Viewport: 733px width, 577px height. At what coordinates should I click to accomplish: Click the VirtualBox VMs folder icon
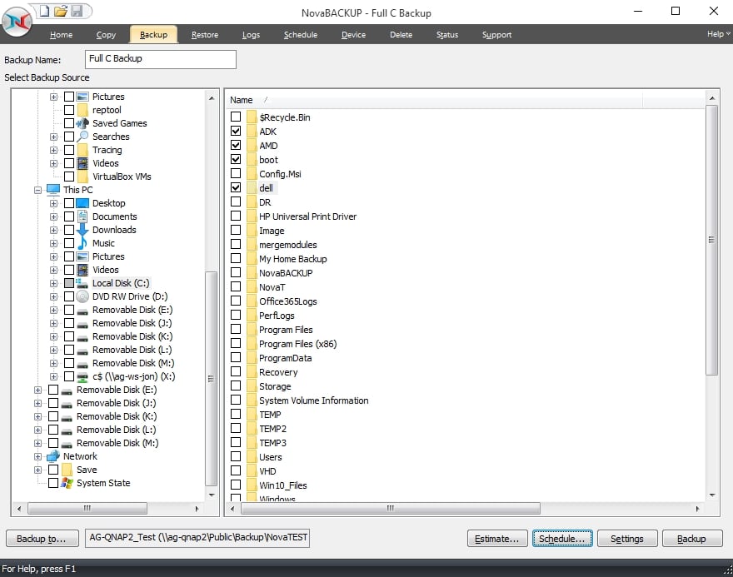pos(82,177)
